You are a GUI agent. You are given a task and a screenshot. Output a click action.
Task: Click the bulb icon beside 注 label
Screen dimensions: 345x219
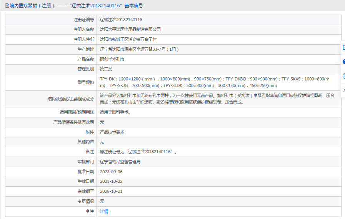pyautogui.click(x=87, y=211)
